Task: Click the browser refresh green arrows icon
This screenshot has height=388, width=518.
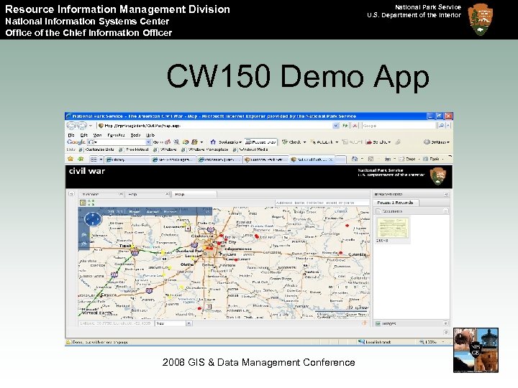Action: tap(345, 126)
